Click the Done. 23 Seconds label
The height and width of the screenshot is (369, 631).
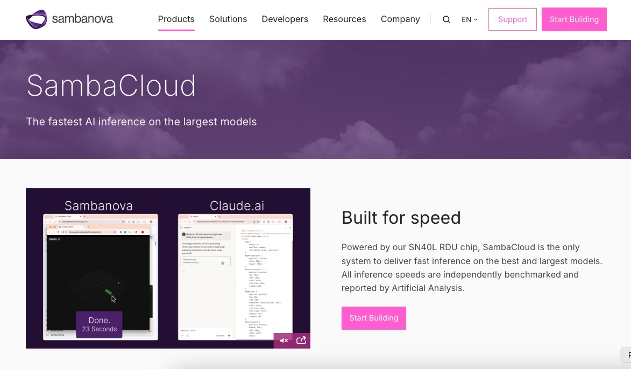[x=99, y=324]
